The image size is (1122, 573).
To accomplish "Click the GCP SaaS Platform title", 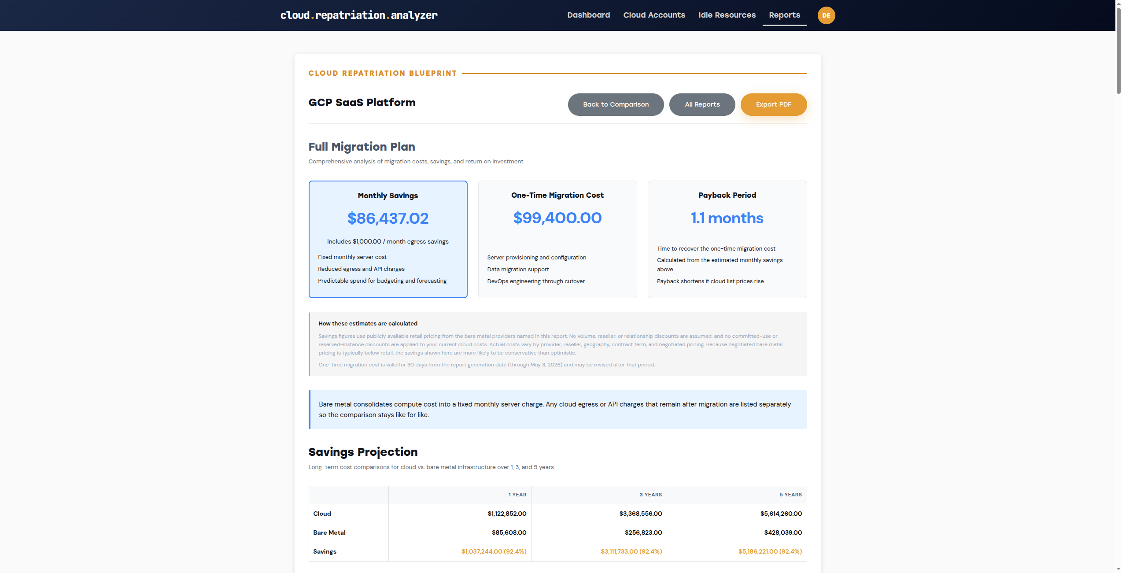I will (x=362, y=103).
